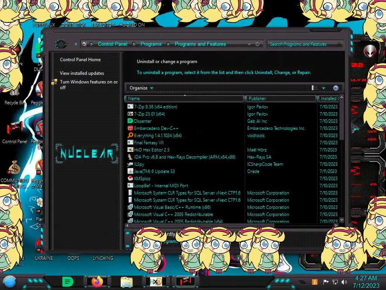Select the ICSharpCode Team publisher cell
The image size is (386, 290).
click(x=265, y=164)
